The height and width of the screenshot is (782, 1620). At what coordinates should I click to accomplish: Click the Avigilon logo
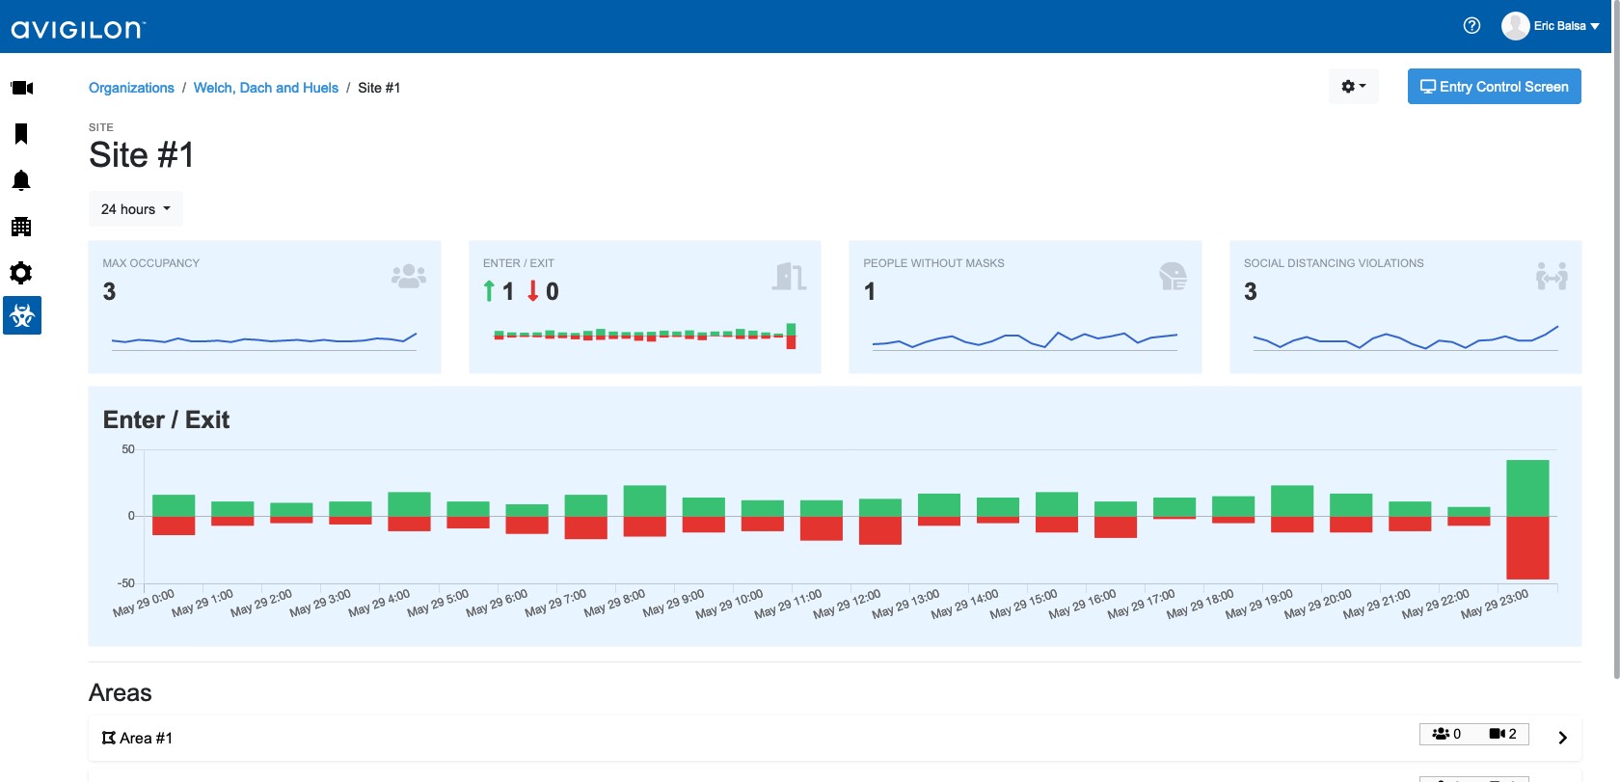click(x=77, y=29)
